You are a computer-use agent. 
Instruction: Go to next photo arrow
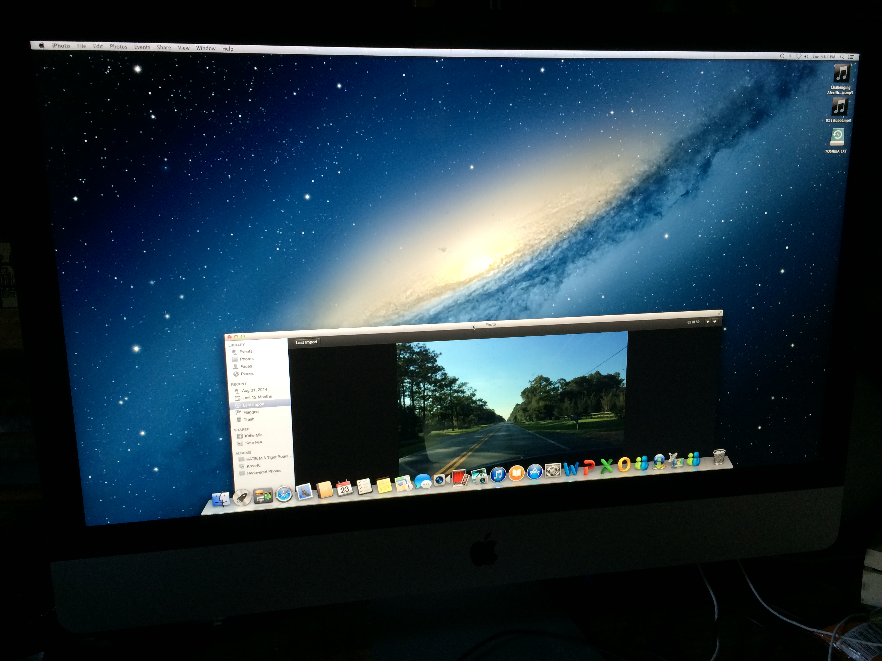714,321
